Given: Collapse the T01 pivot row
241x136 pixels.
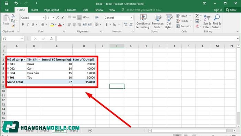Looking at the screenshot, I should pyautogui.click(x=8, y=77).
